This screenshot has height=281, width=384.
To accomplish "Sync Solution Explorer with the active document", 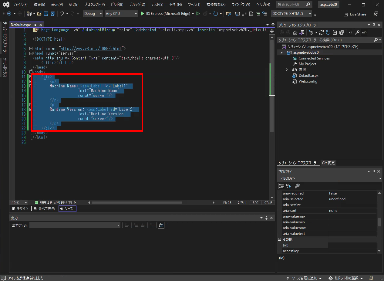I will tap(302, 32).
